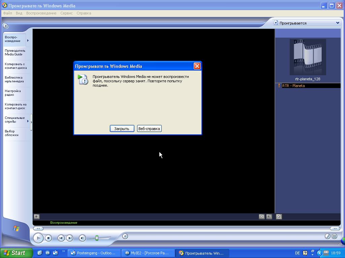Click the rewind button on seek bar
This screenshot has width=345, height=258.
[x=38, y=228]
